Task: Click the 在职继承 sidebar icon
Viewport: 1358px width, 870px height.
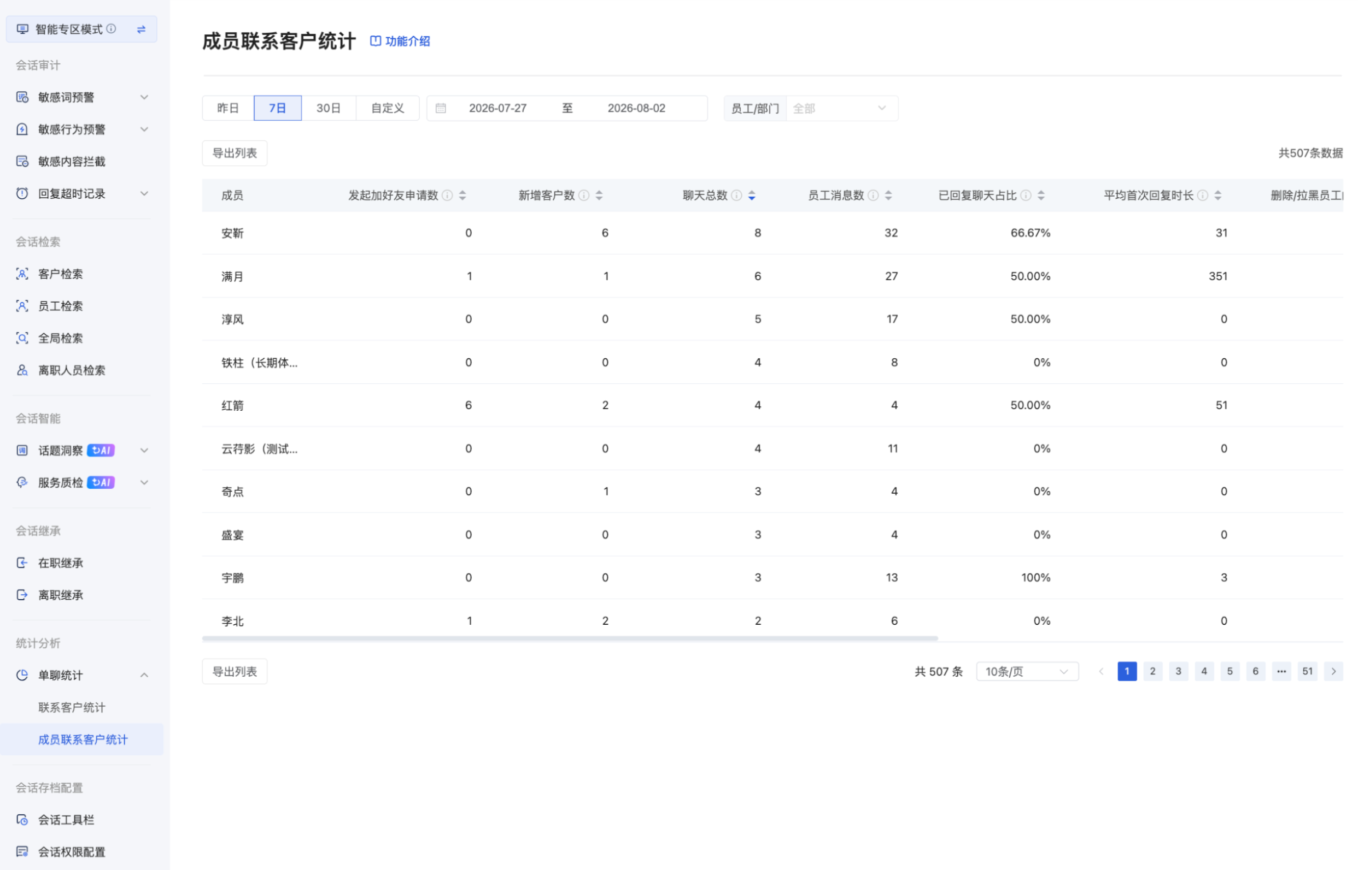Action: [x=22, y=563]
